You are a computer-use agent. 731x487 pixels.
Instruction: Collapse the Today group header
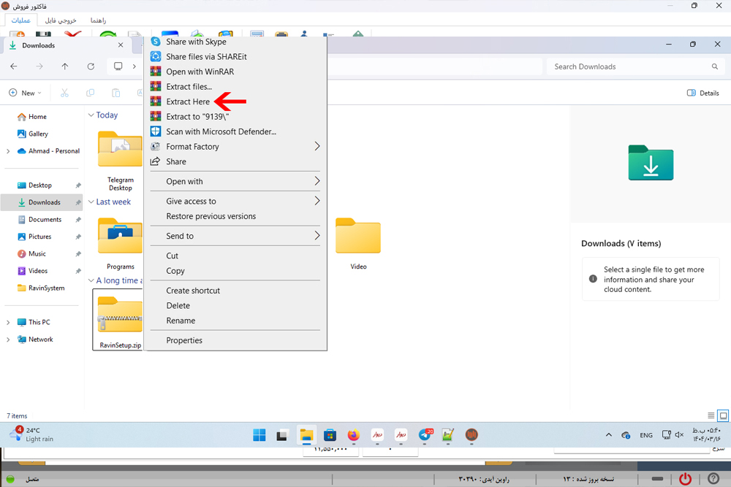tap(91, 115)
